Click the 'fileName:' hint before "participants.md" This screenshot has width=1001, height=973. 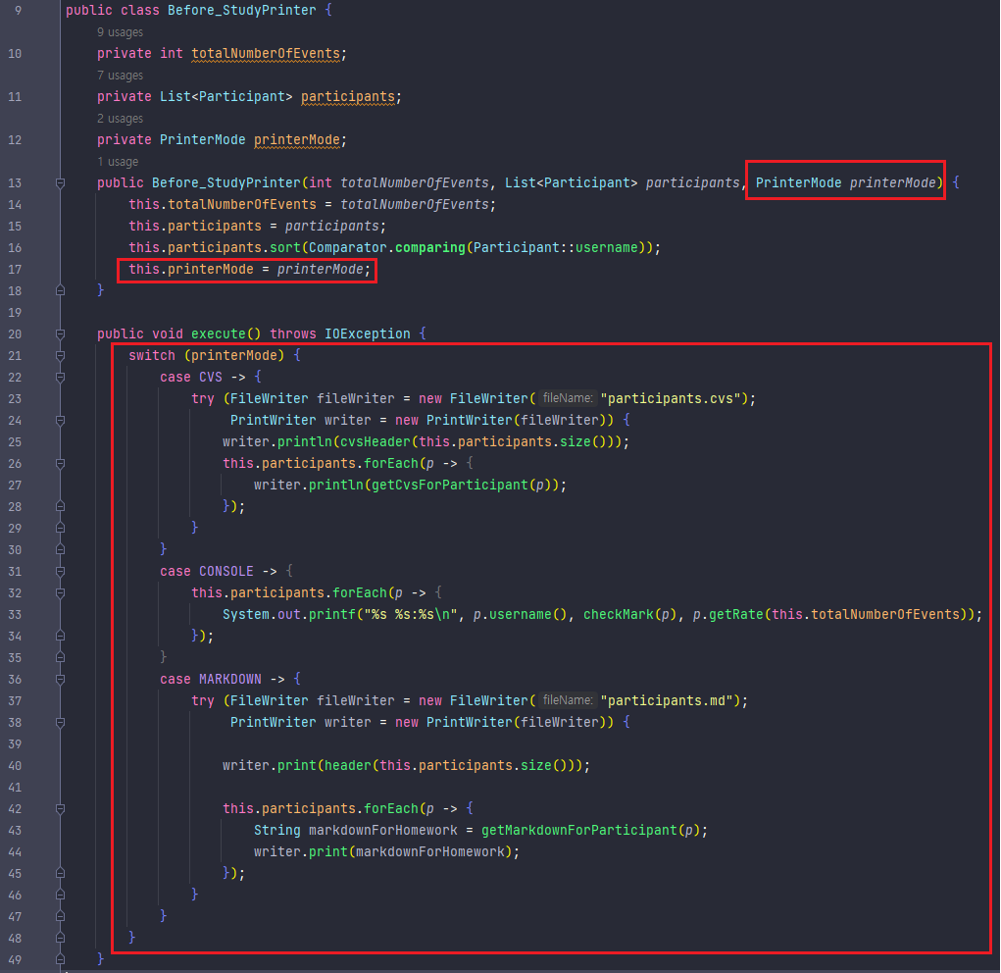568,701
